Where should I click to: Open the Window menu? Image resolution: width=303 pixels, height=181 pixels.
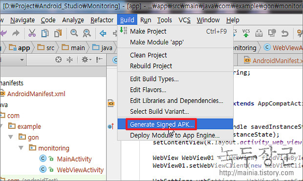(x=208, y=20)
